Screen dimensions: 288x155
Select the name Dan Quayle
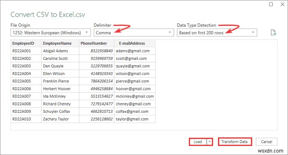coord(53,66)
